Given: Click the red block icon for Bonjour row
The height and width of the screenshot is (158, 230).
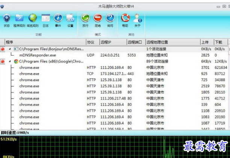Looking at the screenshot, I should (x=3, y=49).
